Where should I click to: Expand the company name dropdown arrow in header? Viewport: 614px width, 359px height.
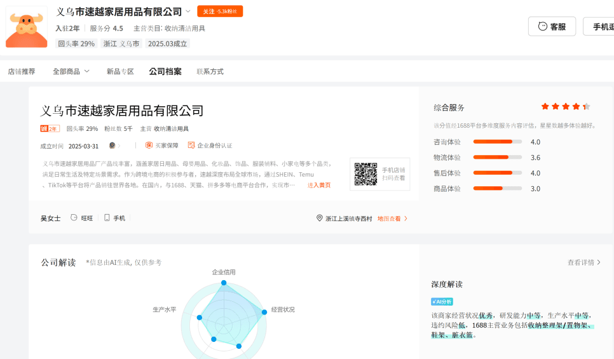[x=188, y=11]
